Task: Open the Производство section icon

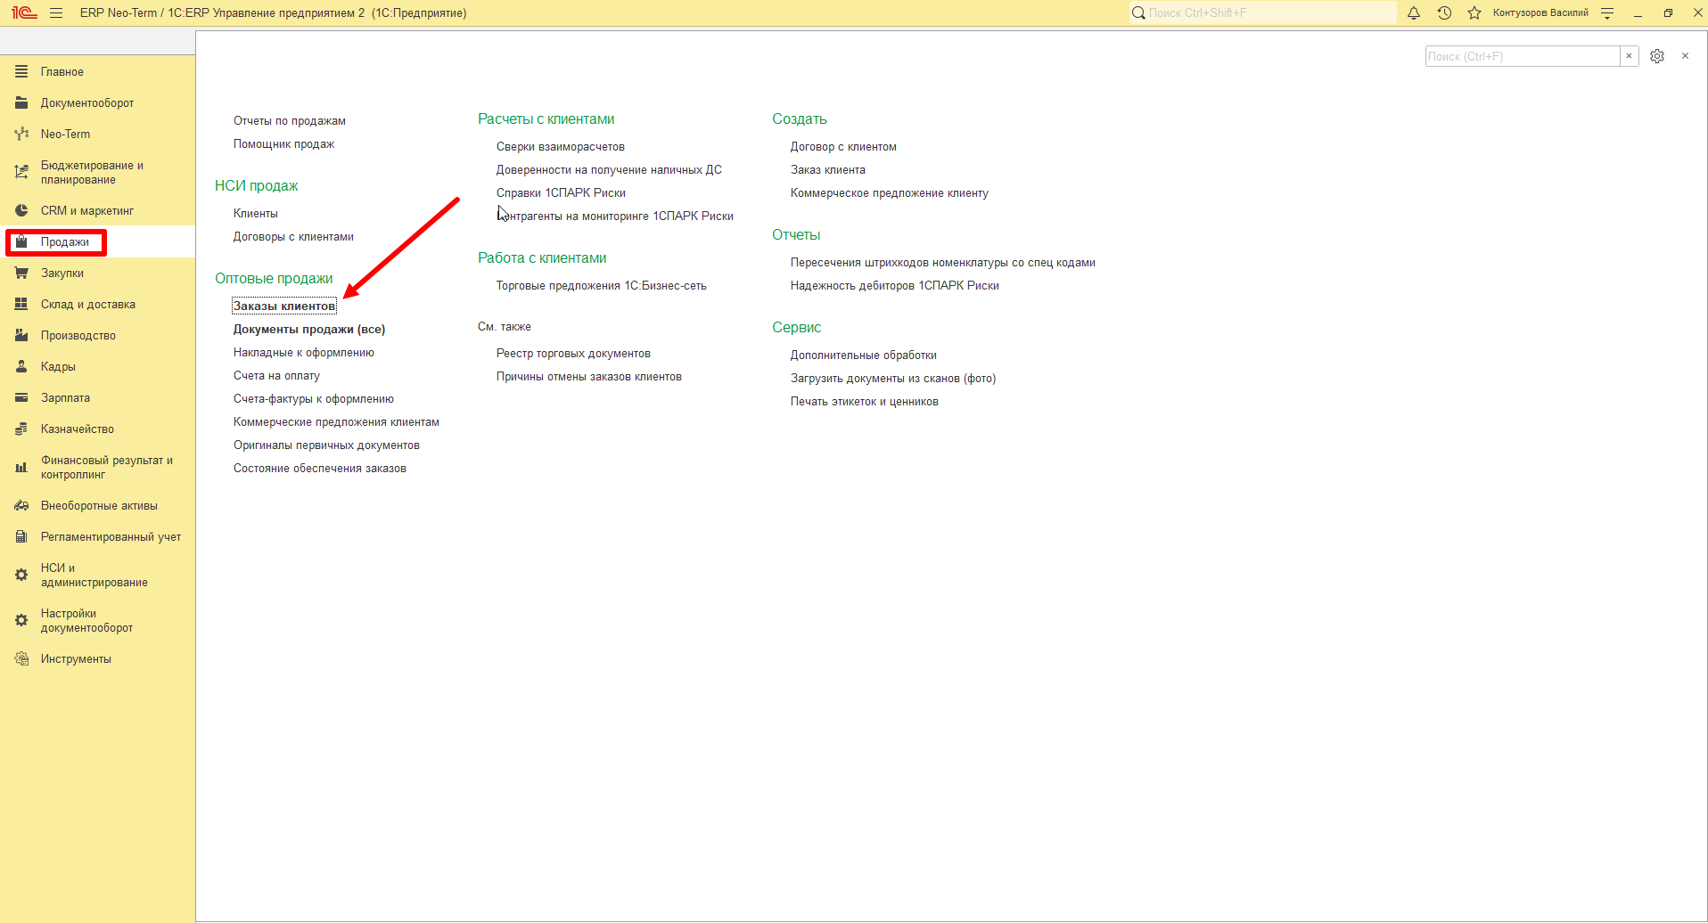Action: pyautogui.click(x=21, y=336)
